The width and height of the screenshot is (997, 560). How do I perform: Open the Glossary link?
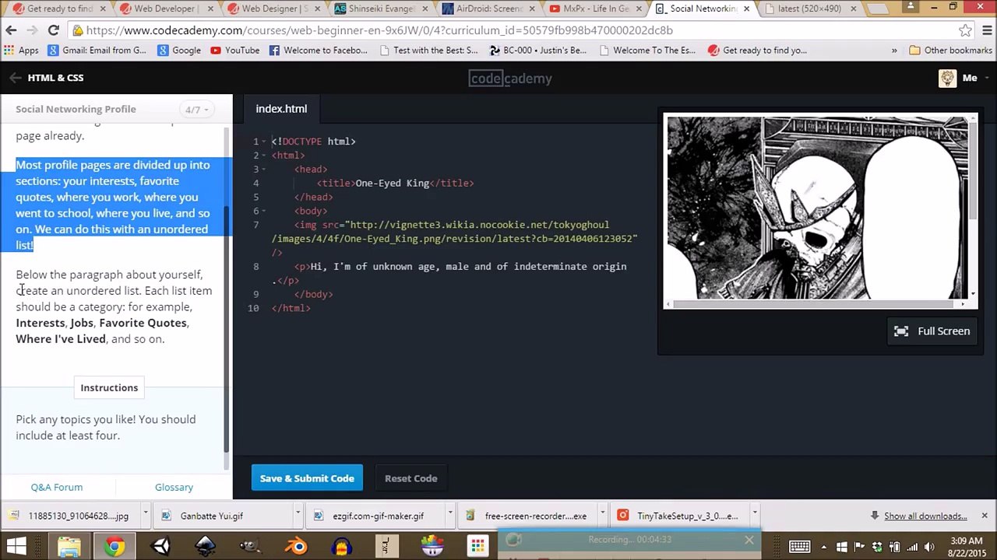coord(174,487)
